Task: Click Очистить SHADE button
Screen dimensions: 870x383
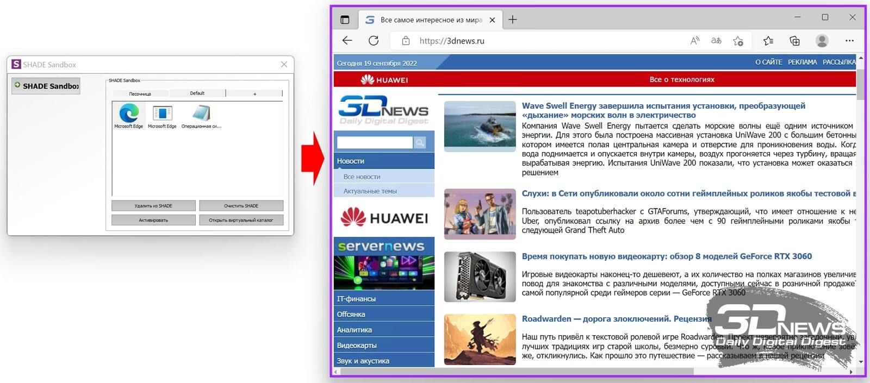Action: (241, 206)
